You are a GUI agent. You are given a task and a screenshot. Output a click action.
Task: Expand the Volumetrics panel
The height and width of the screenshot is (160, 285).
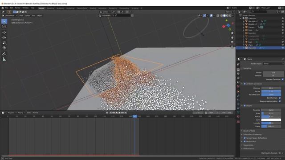[x=248, y=145]
